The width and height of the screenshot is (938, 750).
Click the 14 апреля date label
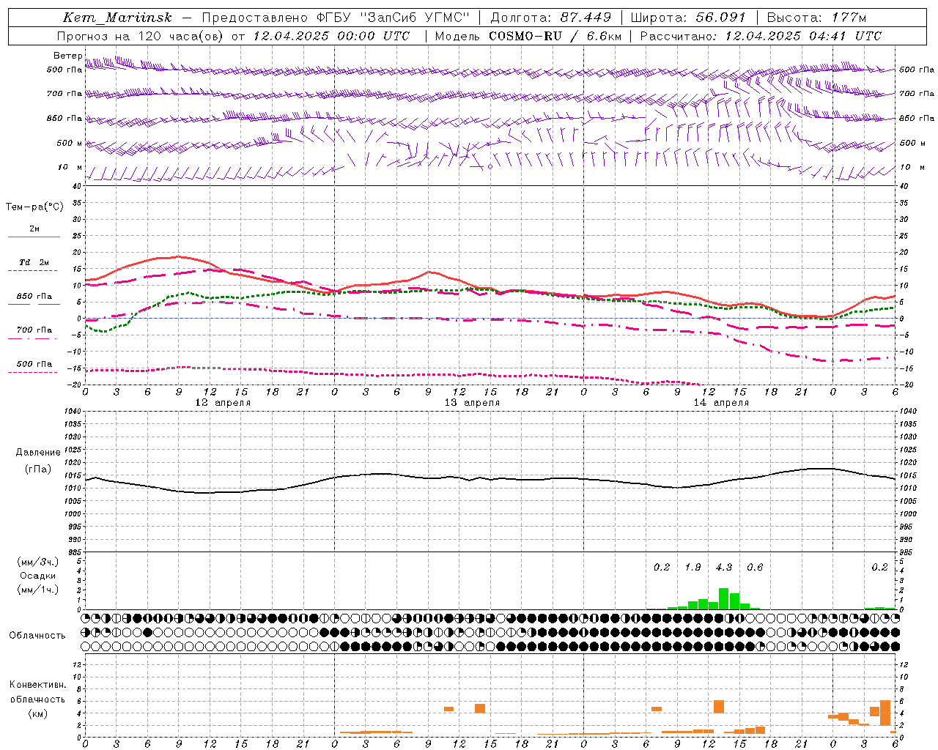coord(721,403)
